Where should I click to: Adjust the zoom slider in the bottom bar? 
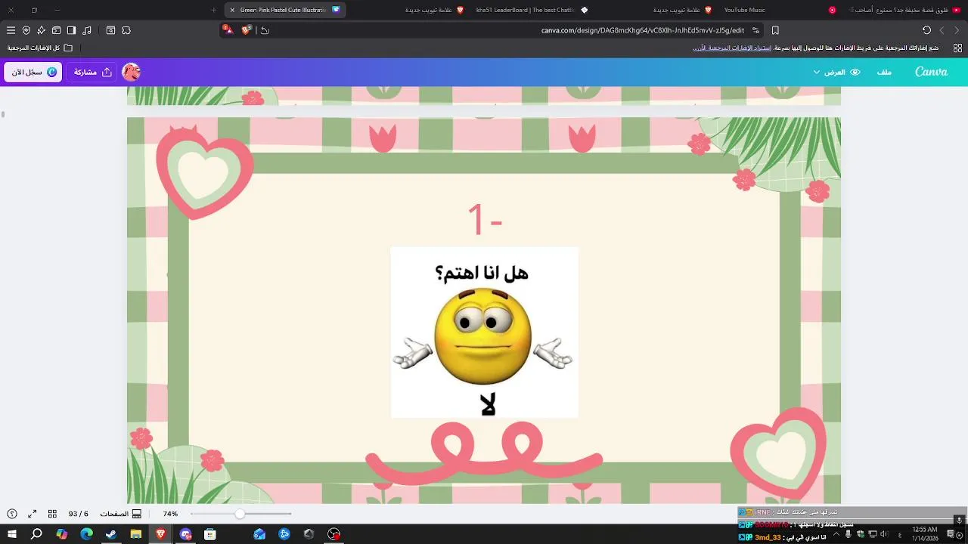pos(240,514)
